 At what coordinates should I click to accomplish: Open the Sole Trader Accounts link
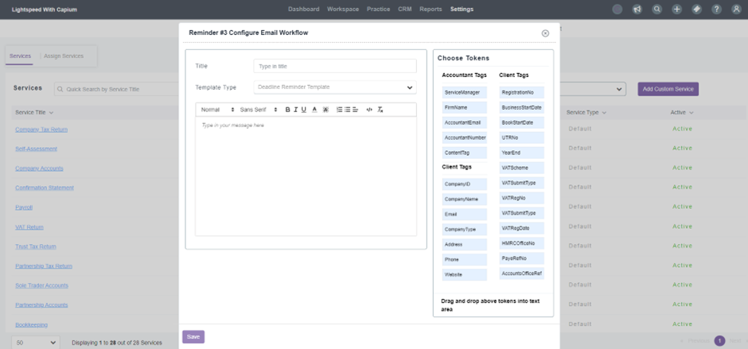point(41,285)
